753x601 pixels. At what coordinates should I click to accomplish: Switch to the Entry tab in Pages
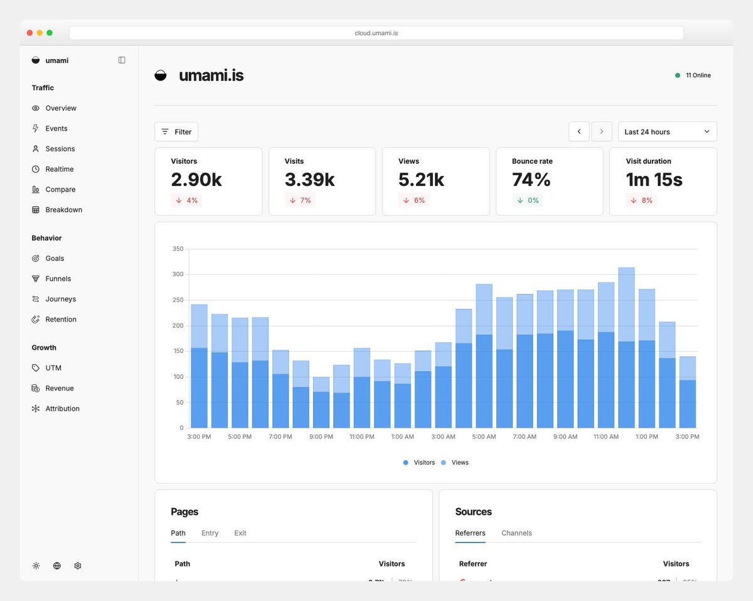click(x=210, y=533)
